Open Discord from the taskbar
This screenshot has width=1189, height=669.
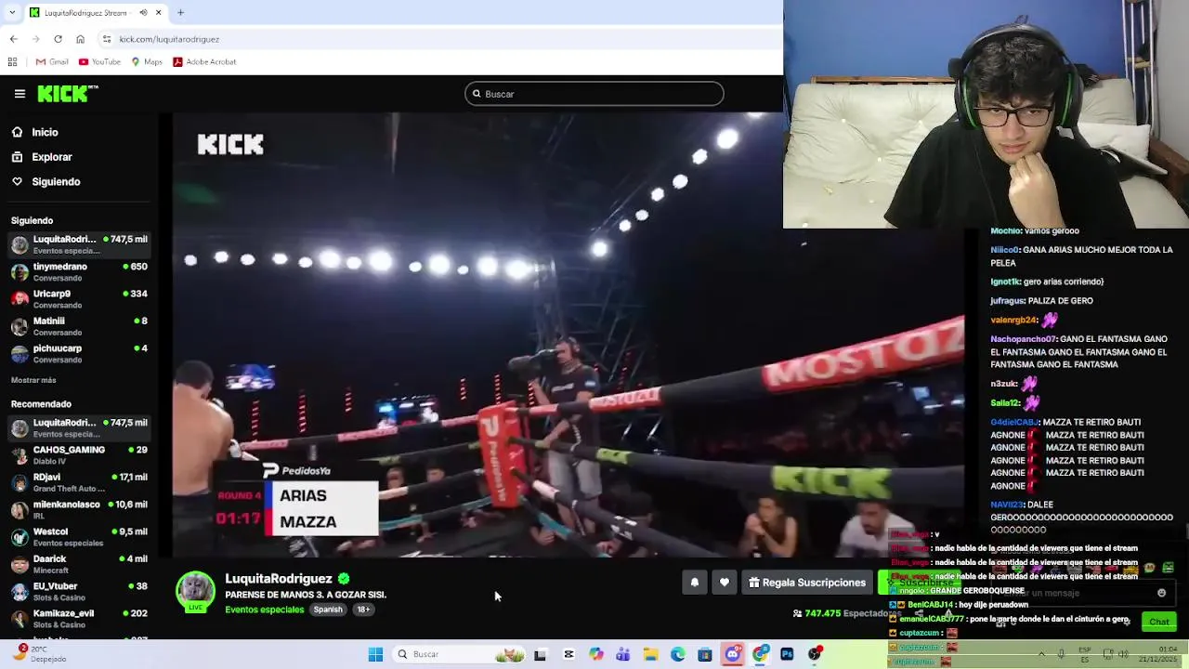733,654
